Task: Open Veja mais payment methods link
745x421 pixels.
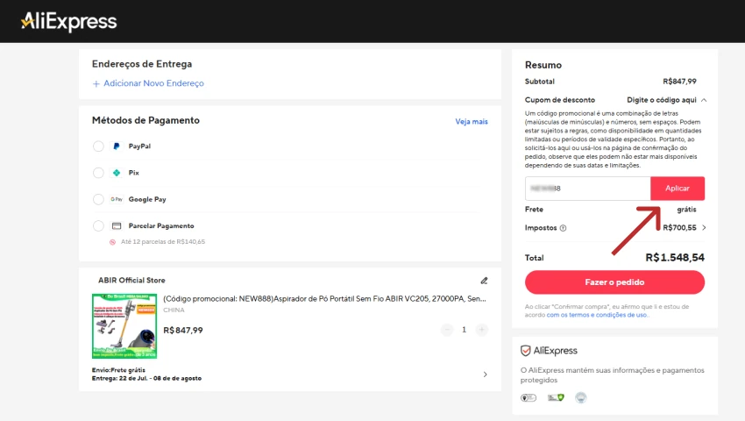Action: click(x=472, y=122)
